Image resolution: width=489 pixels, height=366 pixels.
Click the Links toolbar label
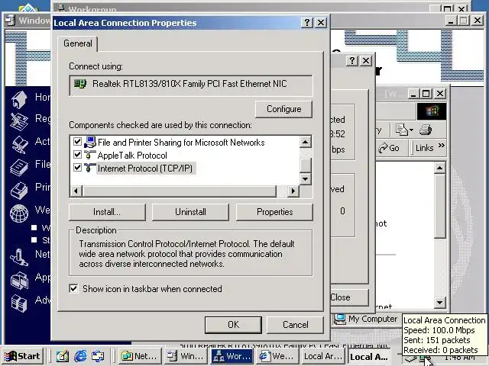click(x=424, y=148)
